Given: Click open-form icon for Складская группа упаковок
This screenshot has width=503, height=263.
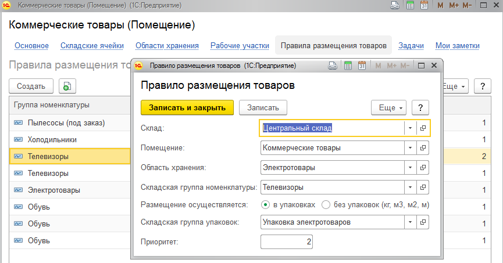Looking at the screenshot, I should pos(423,222).
